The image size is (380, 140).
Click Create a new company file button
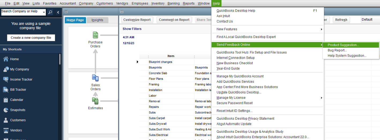pyautogui.click(x=31, y=38)
